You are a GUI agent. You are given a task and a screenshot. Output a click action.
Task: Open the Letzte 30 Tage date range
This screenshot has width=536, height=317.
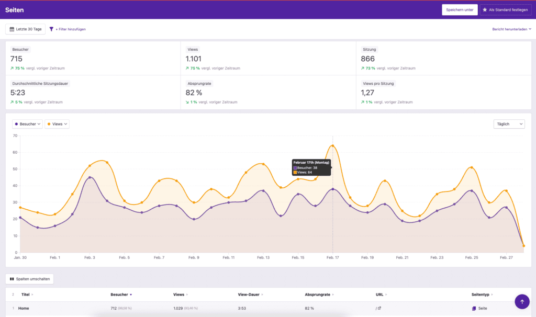[25, 29]
